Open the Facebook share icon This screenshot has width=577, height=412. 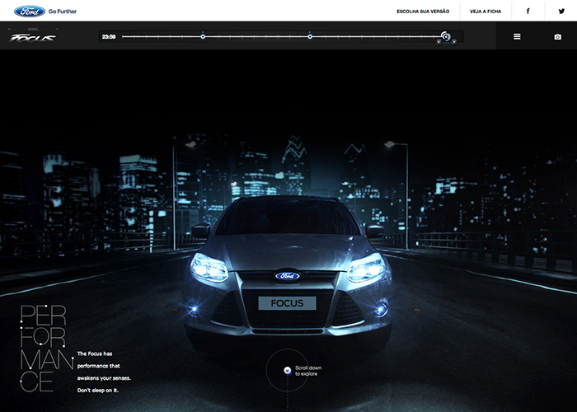[528, 11]
